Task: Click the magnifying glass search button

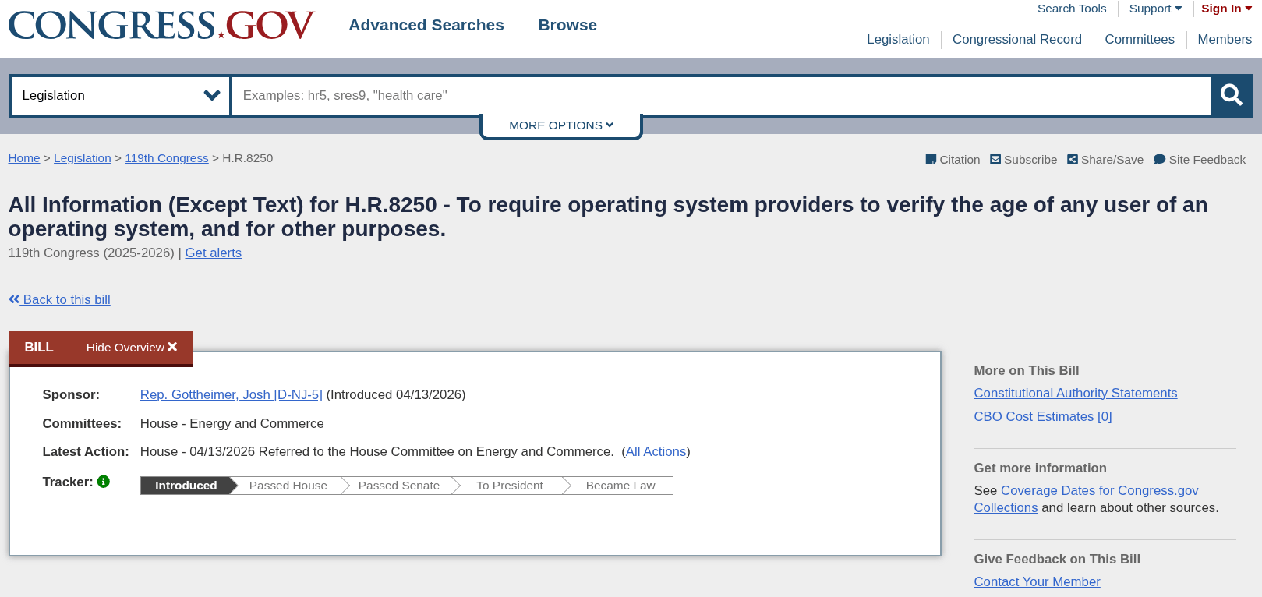Action: tap(1232, 95)
